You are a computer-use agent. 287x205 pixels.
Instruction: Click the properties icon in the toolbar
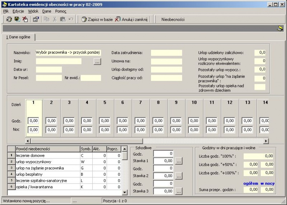click(x=36, y=19)
